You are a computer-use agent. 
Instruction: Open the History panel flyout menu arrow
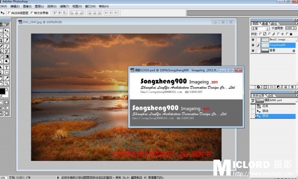pos(297,95)
